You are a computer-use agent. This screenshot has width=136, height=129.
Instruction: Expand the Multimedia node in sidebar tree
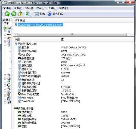[x=5, y=75]
